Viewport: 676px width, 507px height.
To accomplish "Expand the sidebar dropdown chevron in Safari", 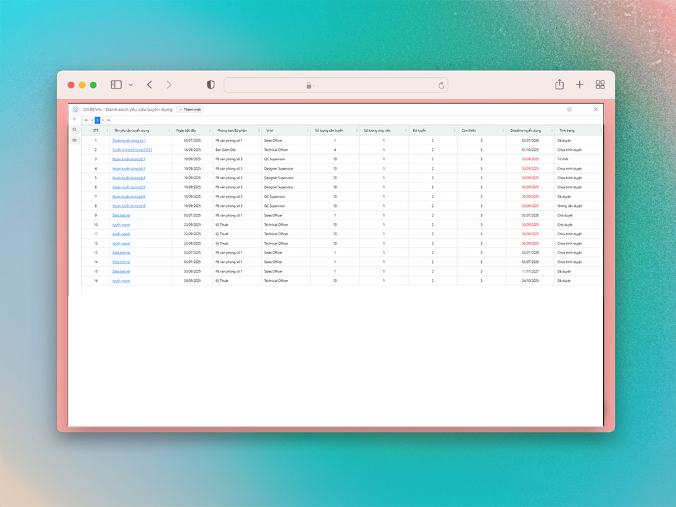I will click(130, 85).
